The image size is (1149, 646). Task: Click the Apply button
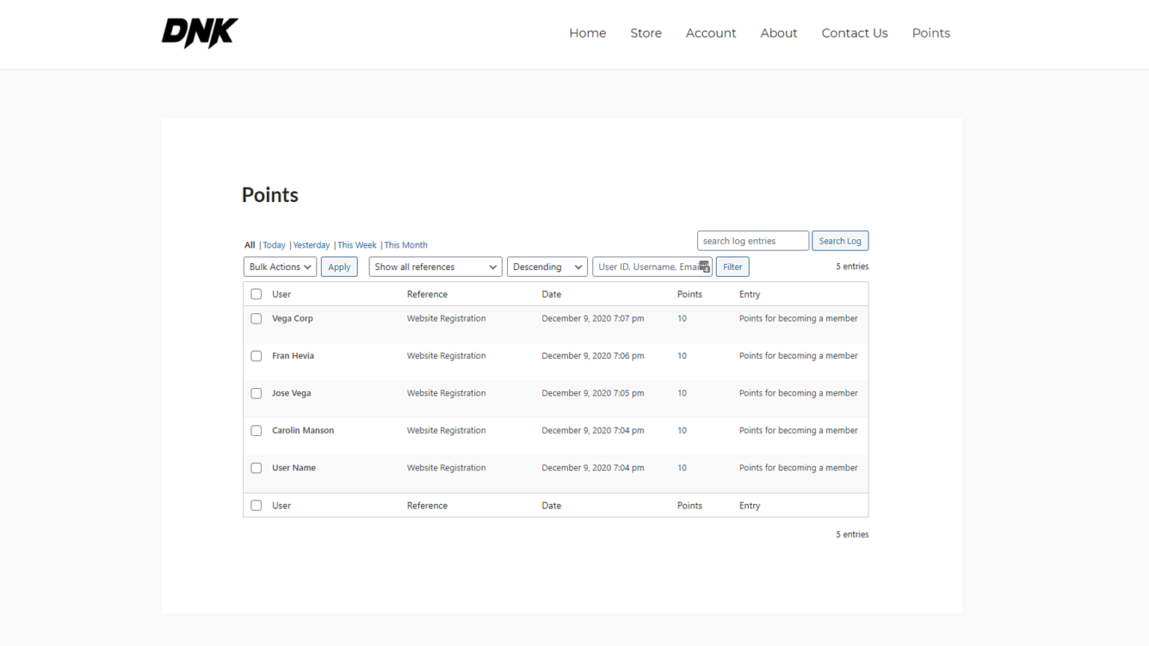click(339, 267)
